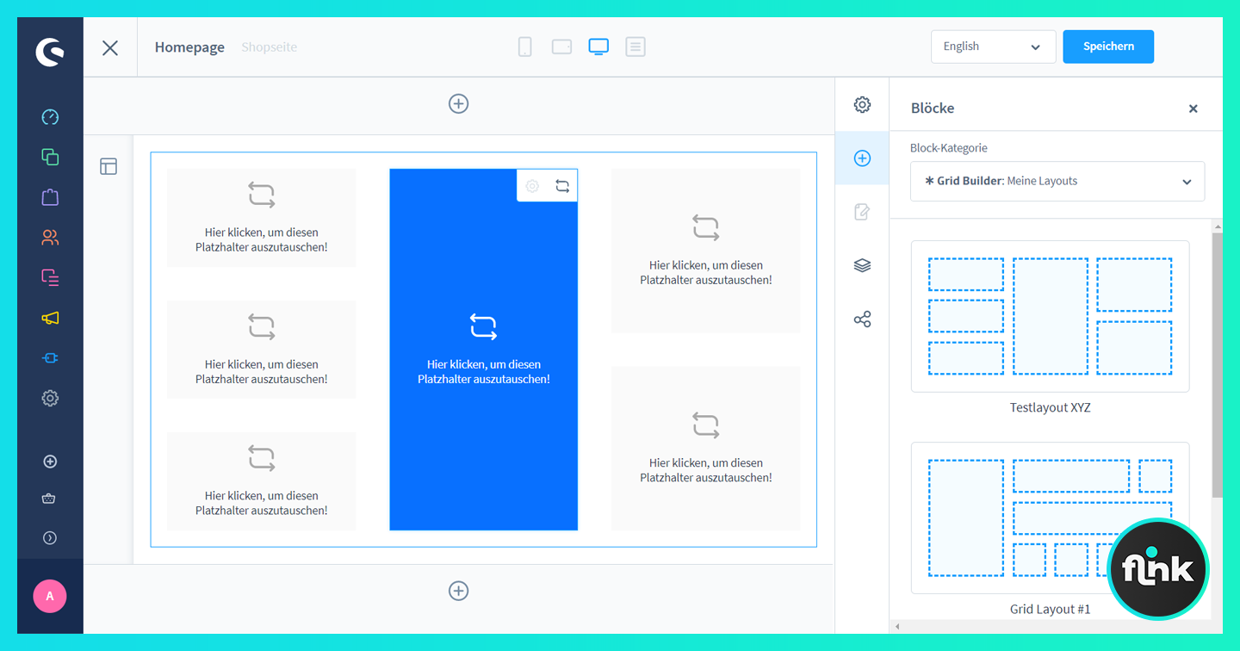Open the user avatar labeled A

[x=50, y=596]
